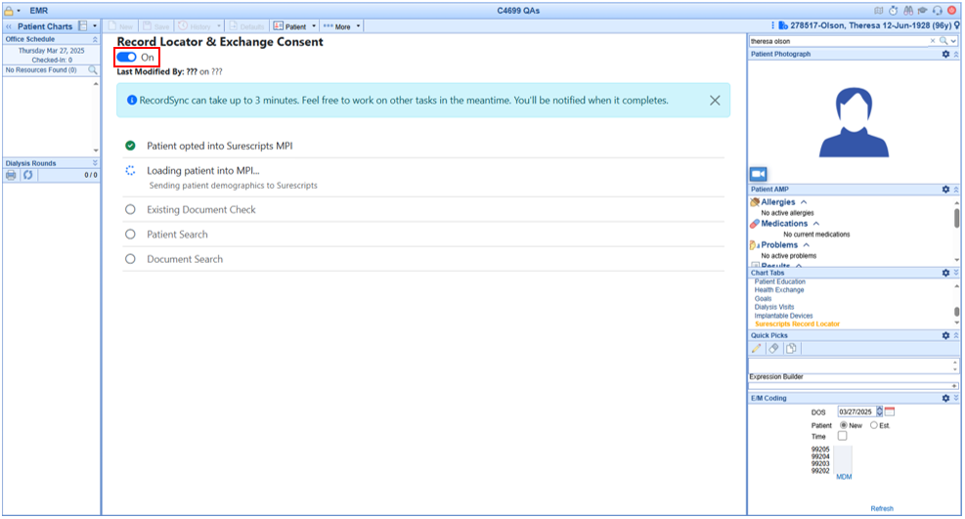Open the map icon in the title bar
Image resolution: width=965 pixels, height=519 pixels.
click(x=878, y=11)
